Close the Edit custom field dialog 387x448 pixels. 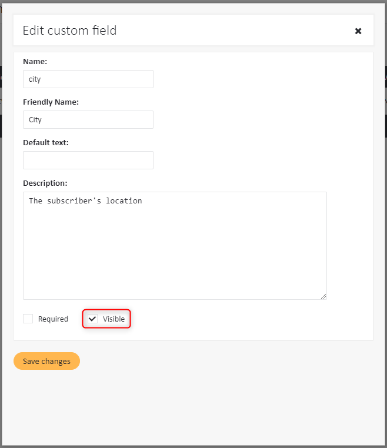pos(358,31)
